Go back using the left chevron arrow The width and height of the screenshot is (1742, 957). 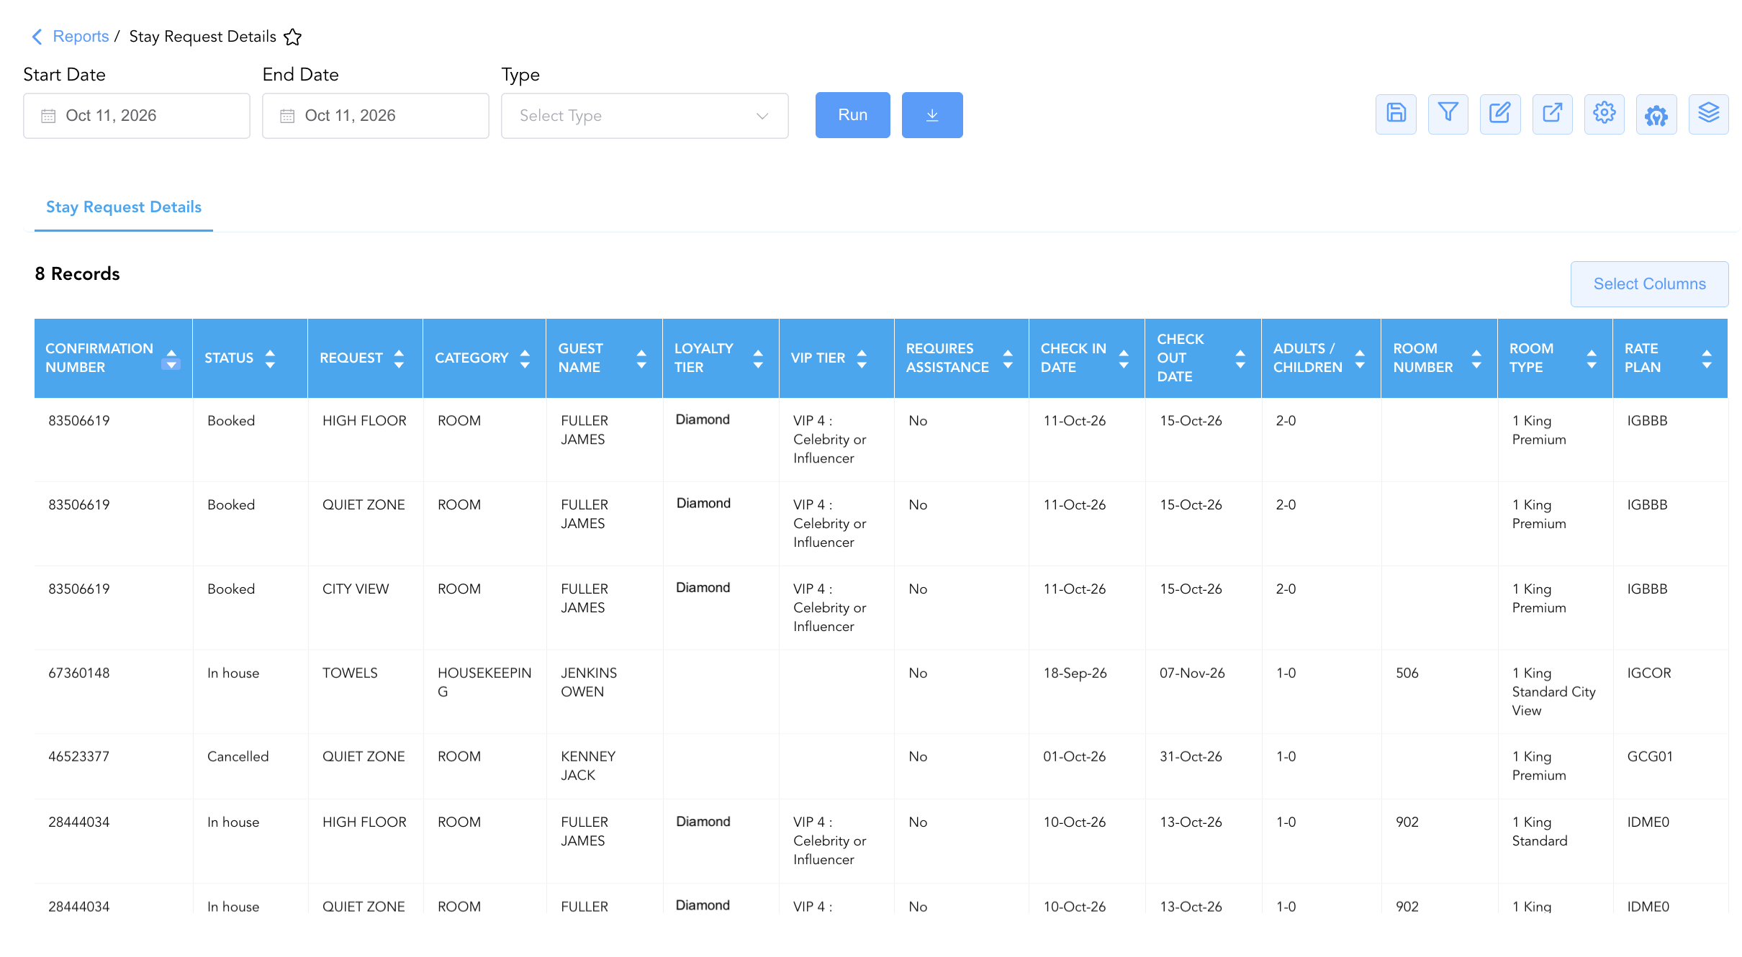(x=37, y=37)
